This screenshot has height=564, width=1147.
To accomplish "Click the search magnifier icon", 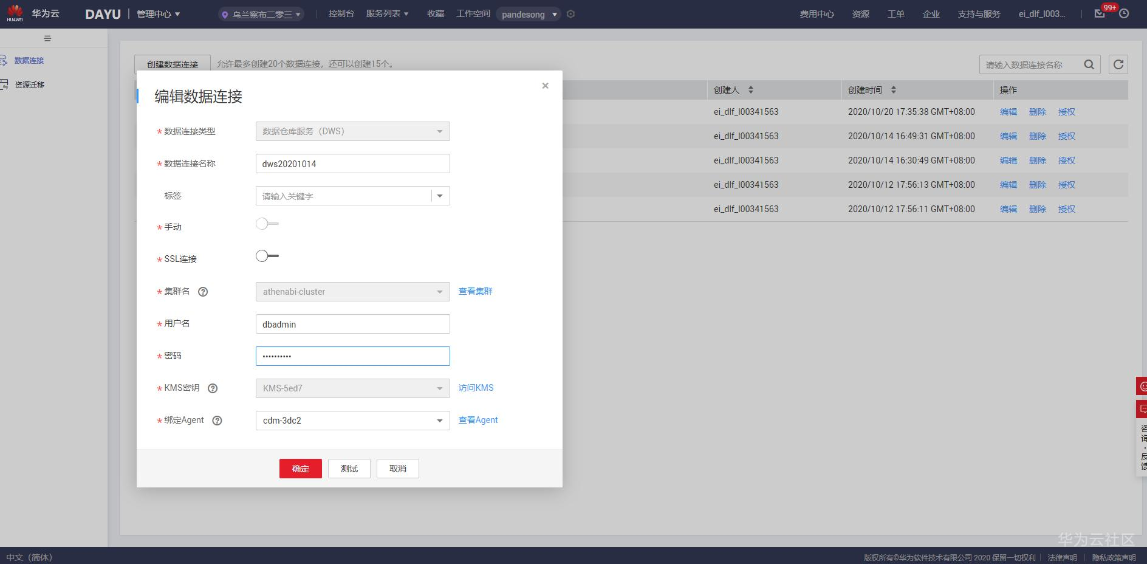I will (1089, 64).
